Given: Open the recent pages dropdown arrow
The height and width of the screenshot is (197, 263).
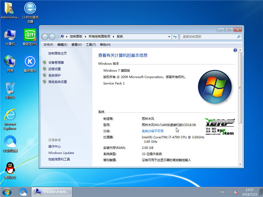Looking at the screenshot, I should [57, 37].
